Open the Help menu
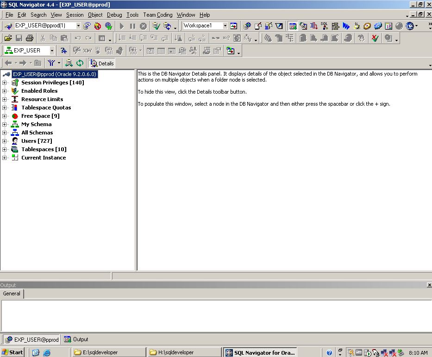Screen dimensions: 432x357 click(x=205, y=15)
